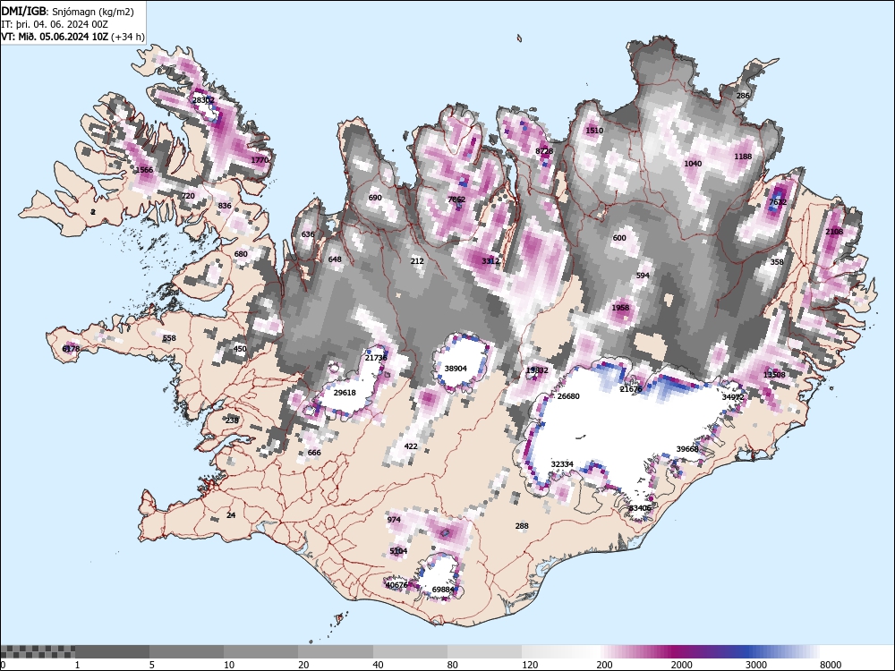The image size is (895, 671).
Task: Click the 13508 label in the east
Action: (x=774, y=375)
